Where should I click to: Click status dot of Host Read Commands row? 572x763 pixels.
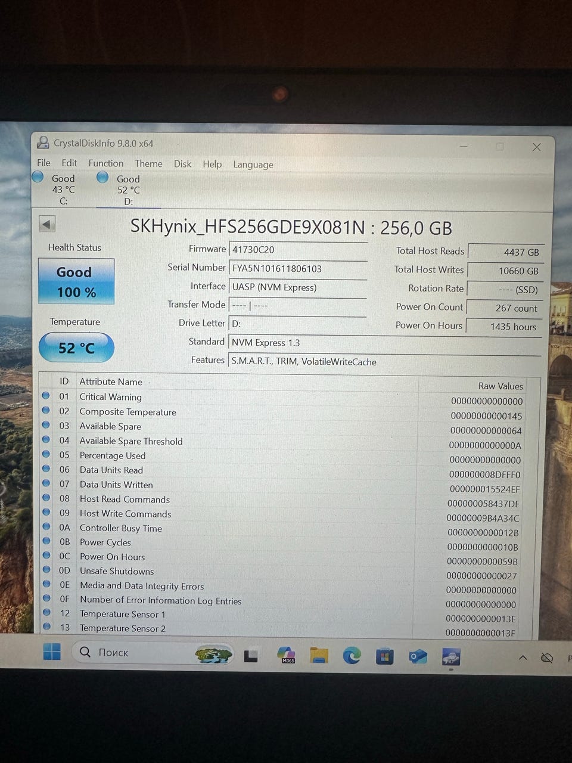pyautogui.click(x=46, y=498)
